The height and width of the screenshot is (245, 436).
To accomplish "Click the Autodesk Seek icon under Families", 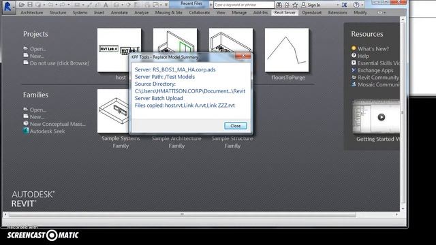I will pos(26,131).
